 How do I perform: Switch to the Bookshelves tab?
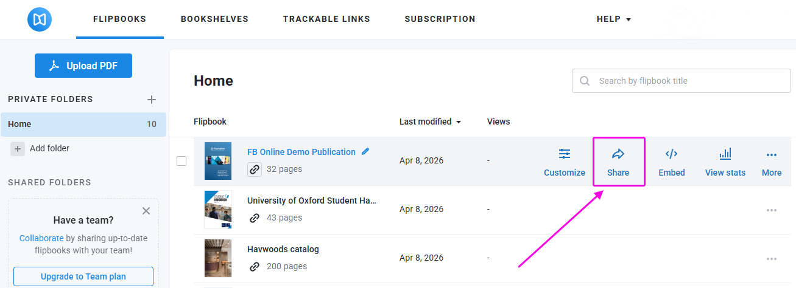(x=214, y=19)
